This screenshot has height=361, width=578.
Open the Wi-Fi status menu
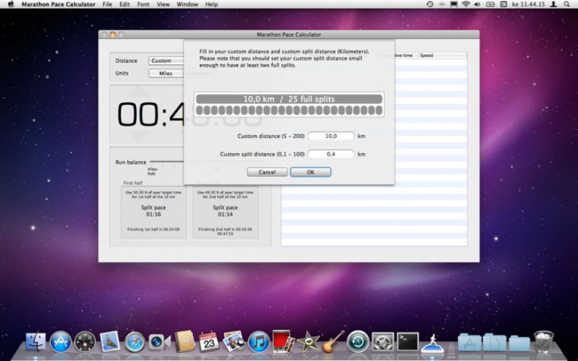[x=466, y=5]
